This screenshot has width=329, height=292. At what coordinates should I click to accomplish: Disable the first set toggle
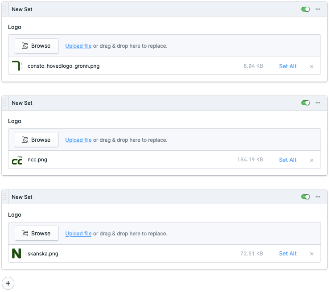click(x=305, y=9)
